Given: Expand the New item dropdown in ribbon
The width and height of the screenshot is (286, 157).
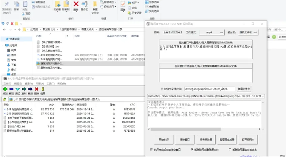Looking at the screenshot, I should (x=115, y=2).
